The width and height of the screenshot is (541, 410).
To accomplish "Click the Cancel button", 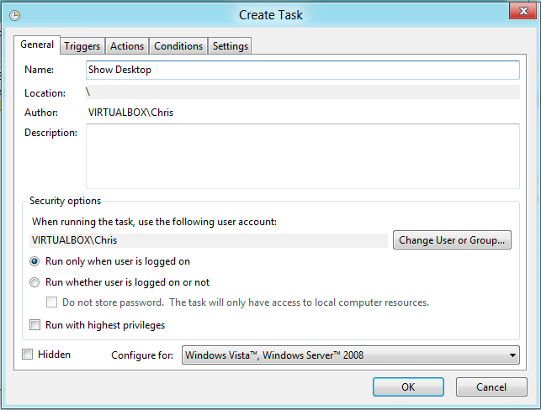I will click(x=491, y=387).
